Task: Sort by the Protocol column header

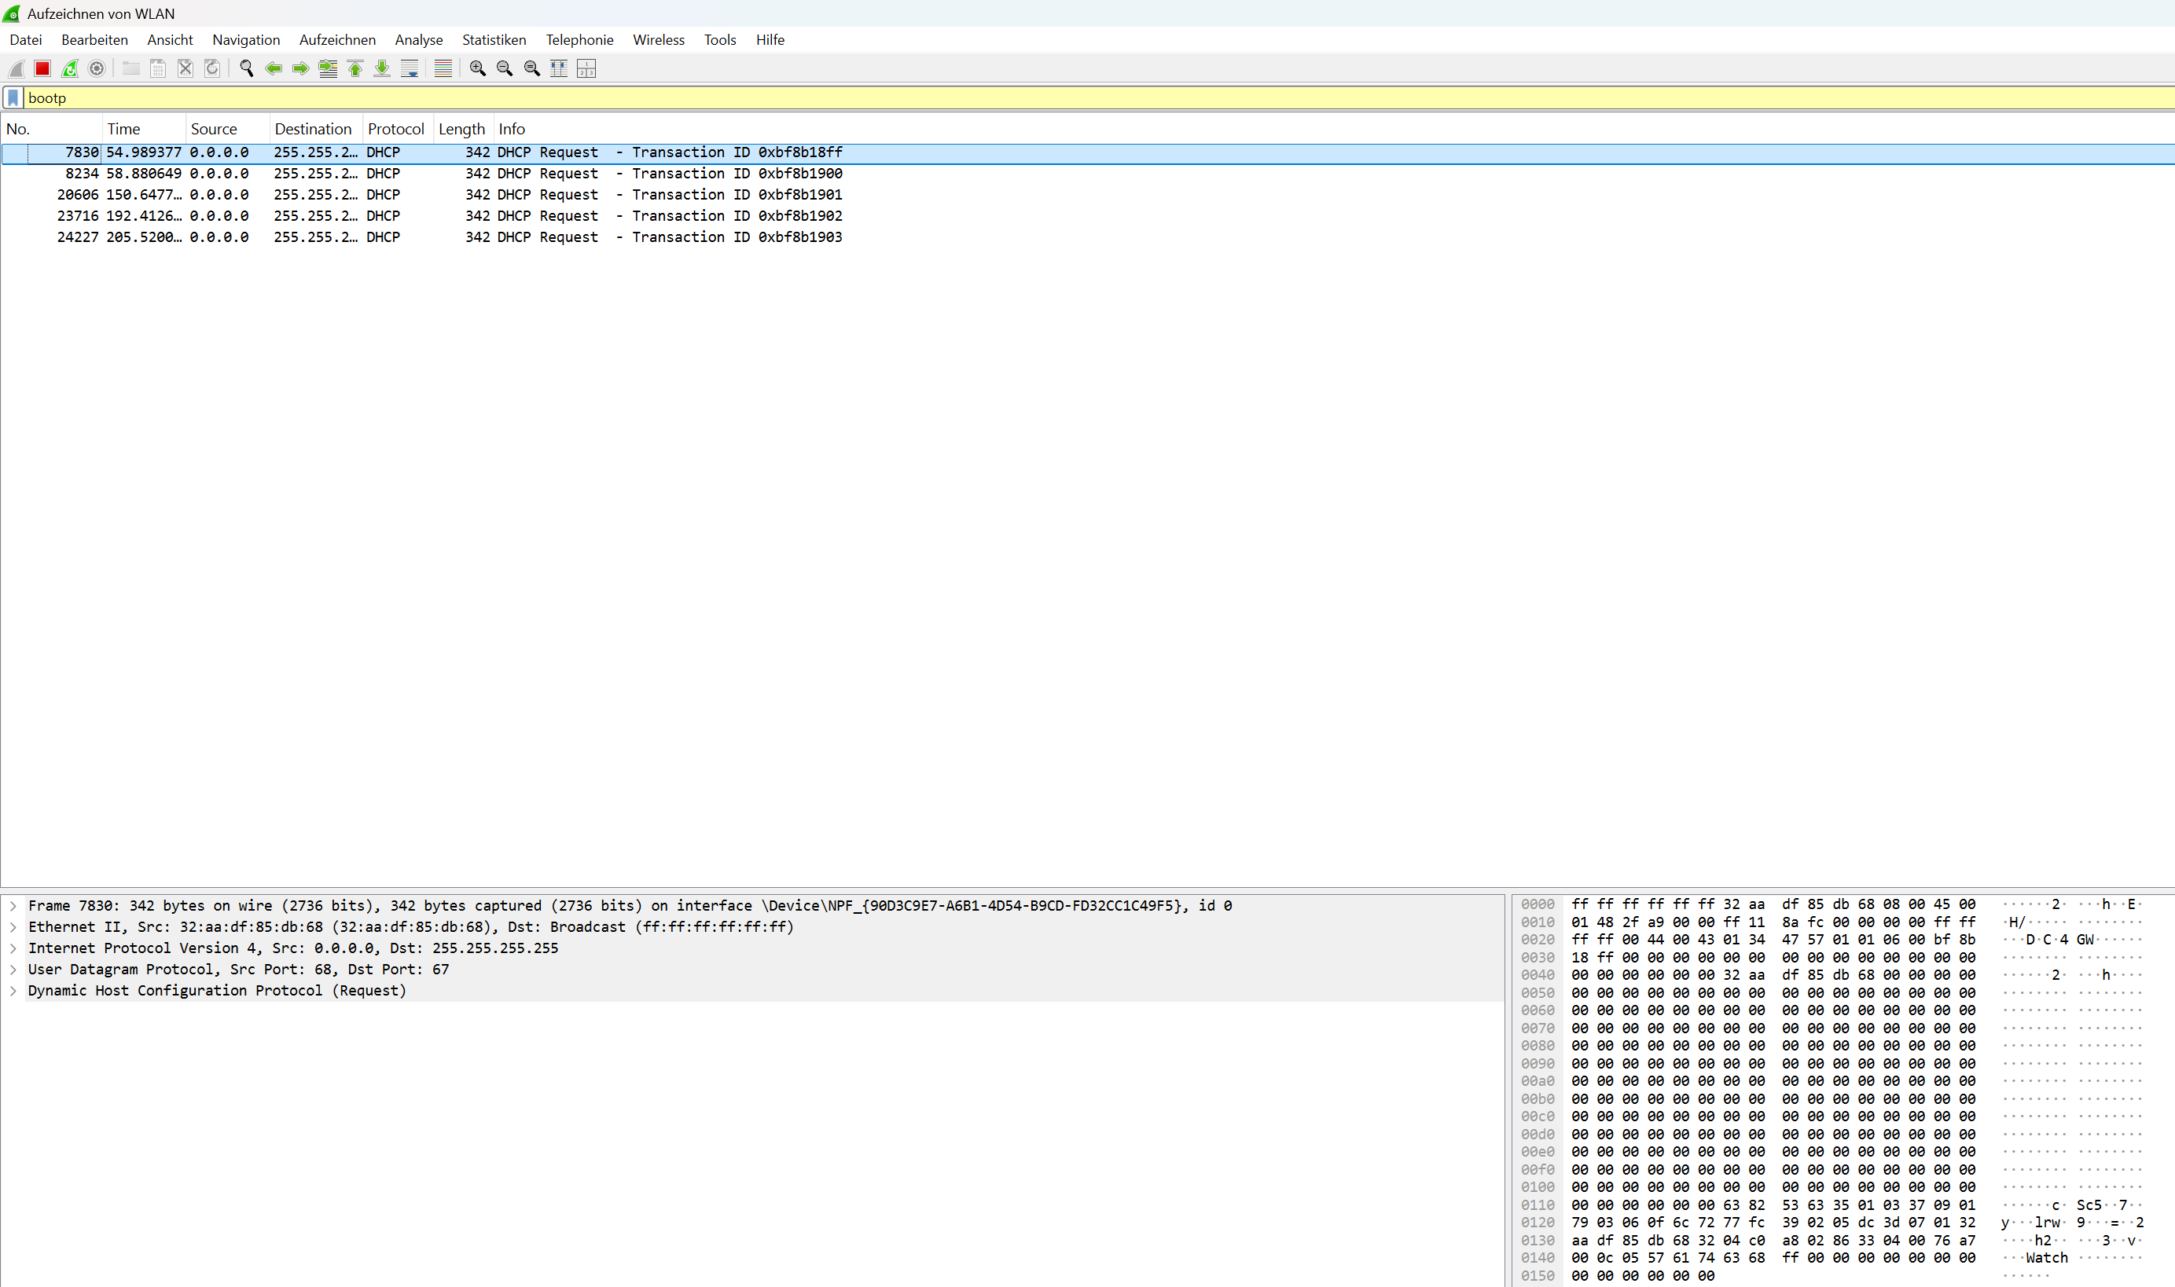Action: point(395,129)
